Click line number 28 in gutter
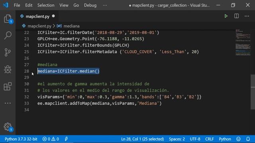Viewport: 255px width, 143px height. pos(27,71)
